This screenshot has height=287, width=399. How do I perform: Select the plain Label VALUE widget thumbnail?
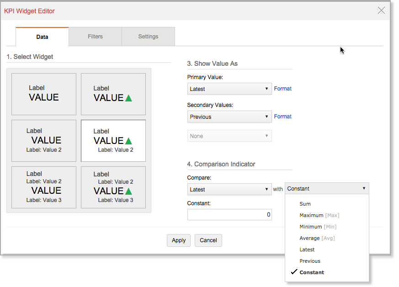point(44,94)
